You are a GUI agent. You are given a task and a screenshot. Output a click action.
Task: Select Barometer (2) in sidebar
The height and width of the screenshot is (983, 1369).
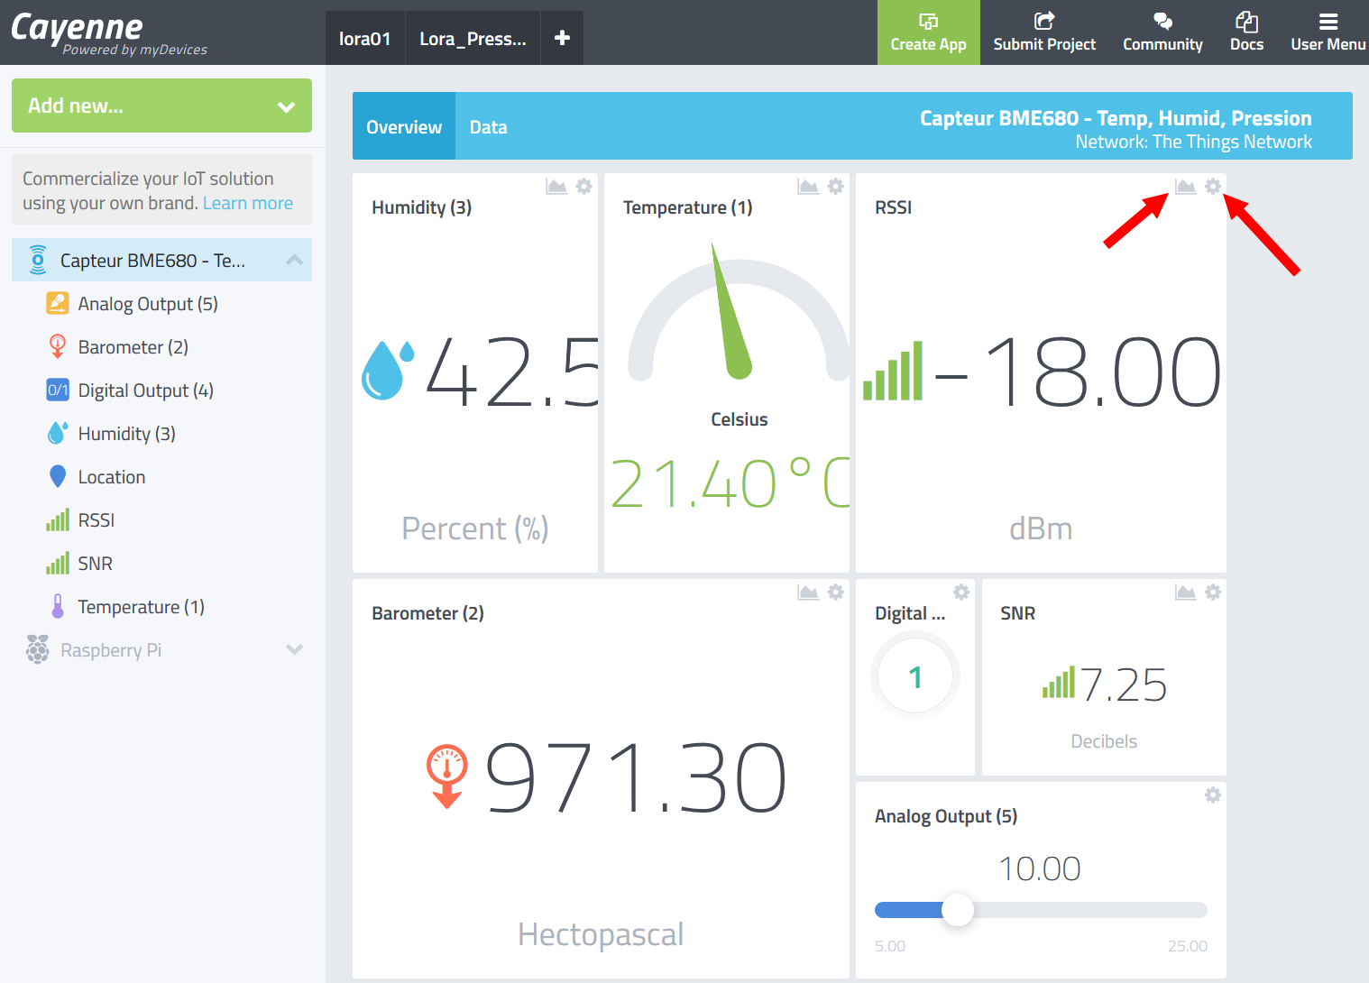pos(133,347)
